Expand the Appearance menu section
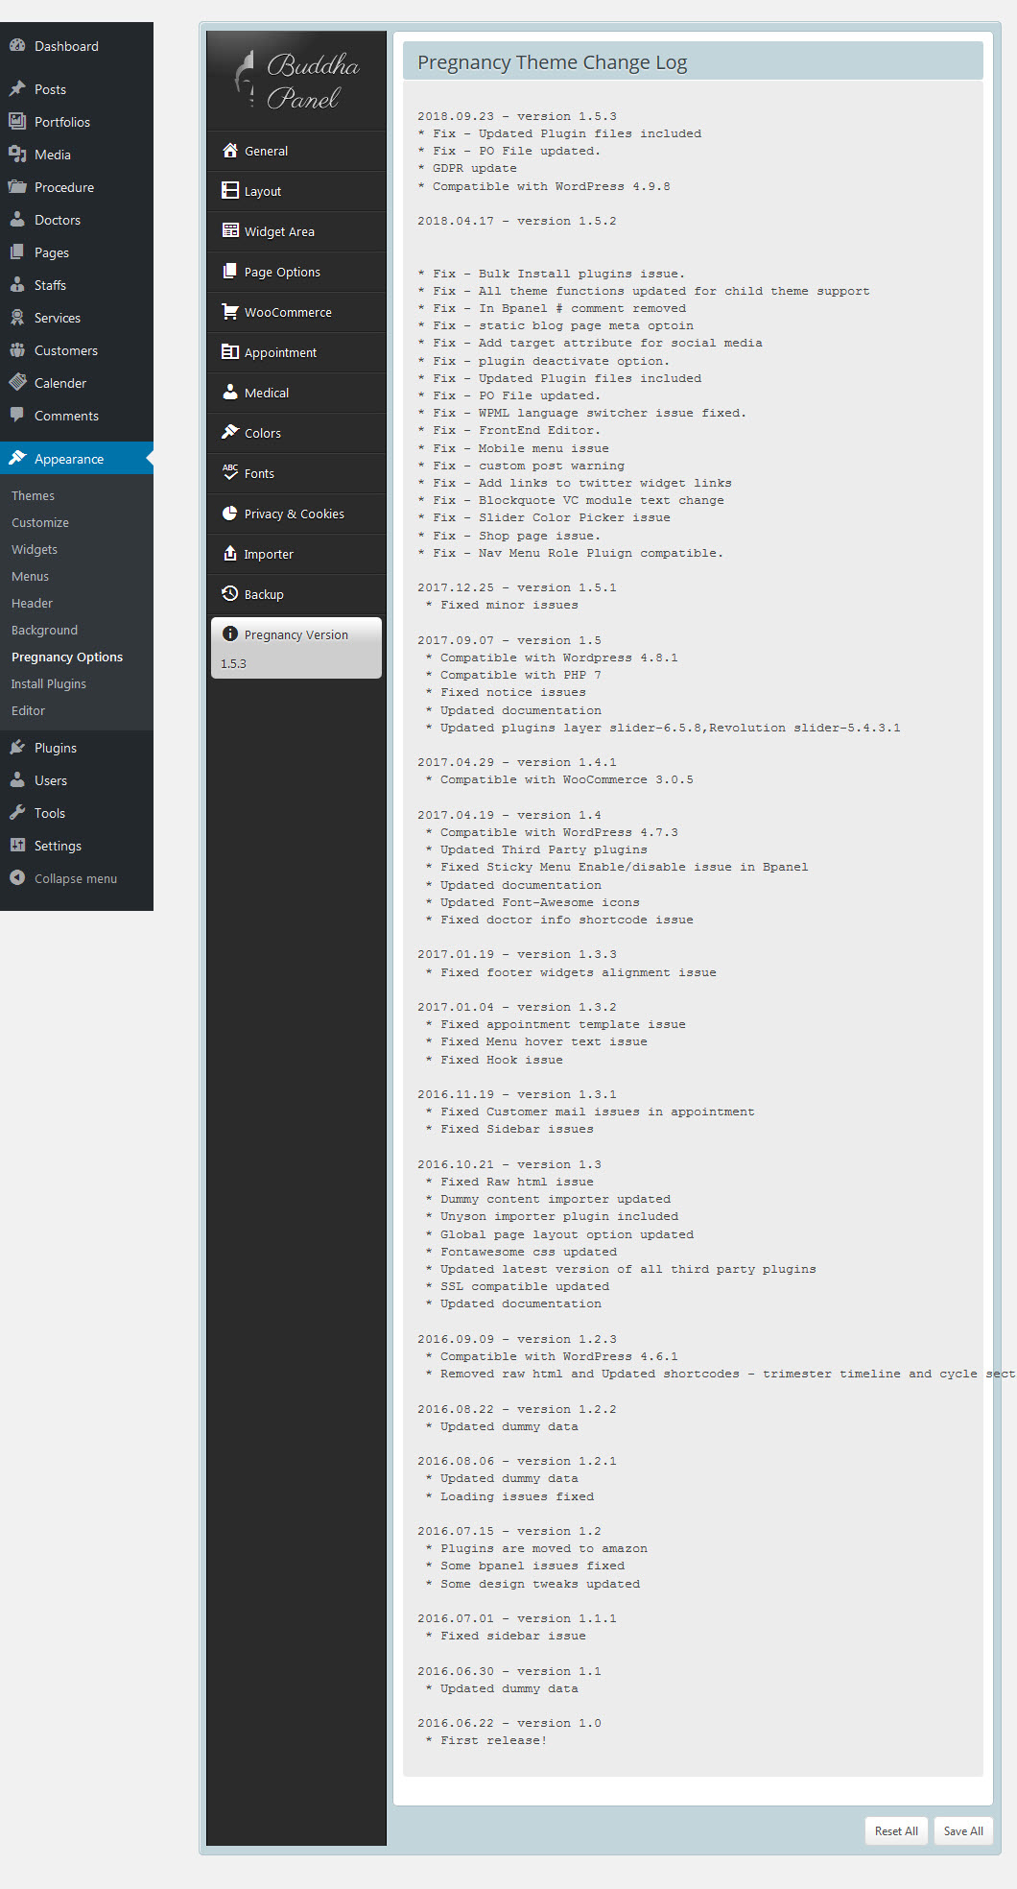This screenshot has height=1889, width=1017. [x=68, y=459]
